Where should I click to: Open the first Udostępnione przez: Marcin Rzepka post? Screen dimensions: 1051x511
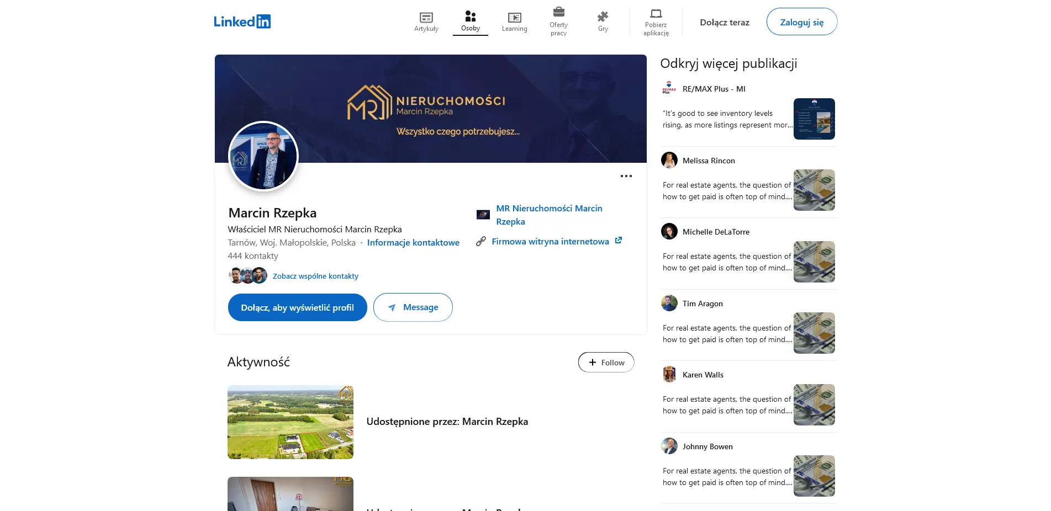447,422
